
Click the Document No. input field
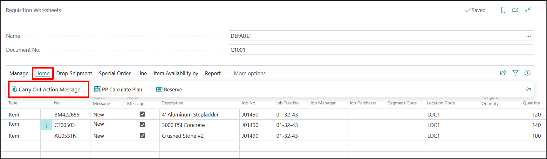(381, 50)
